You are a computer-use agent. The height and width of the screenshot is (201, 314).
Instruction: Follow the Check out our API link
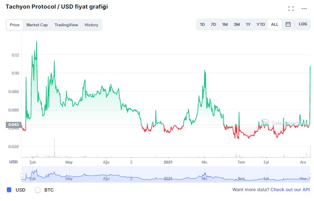(x=290, y=190)
